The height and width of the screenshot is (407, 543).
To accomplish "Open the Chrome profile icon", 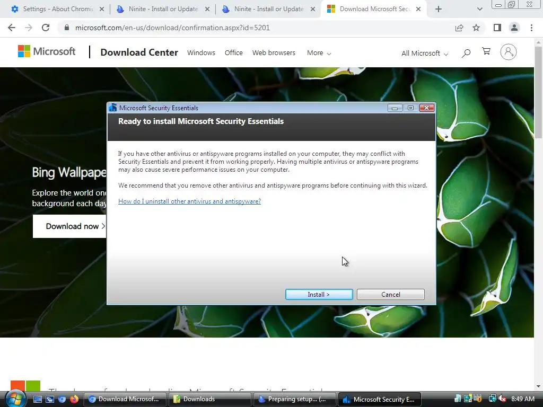I will [514, 28].
